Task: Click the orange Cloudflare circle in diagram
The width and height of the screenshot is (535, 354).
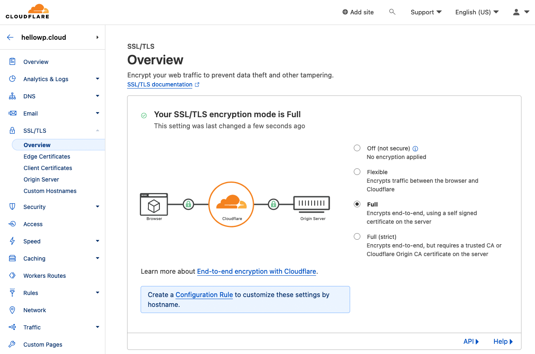Action: [231, 204]
